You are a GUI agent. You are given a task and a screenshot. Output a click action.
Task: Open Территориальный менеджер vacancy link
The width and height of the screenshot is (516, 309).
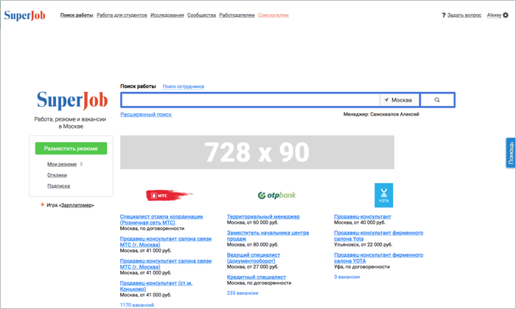click(263, 217)
